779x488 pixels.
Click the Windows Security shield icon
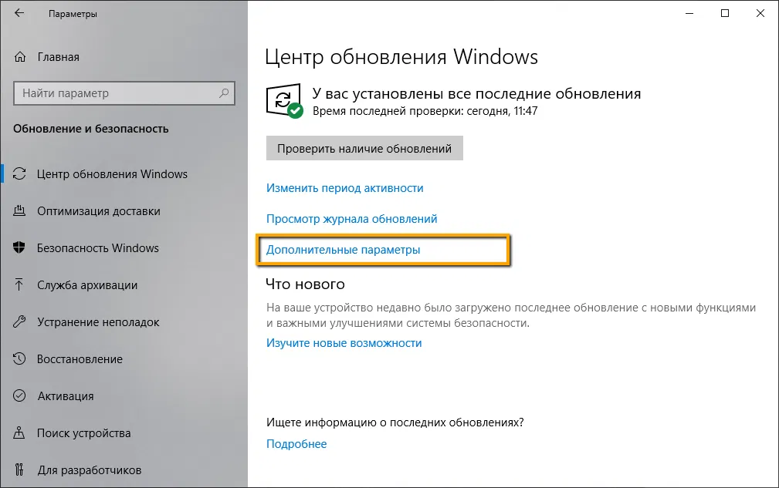point(19,248)
